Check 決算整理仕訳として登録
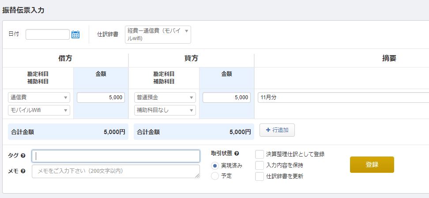This screenshot has height=198, width=429. click(260, 154)
